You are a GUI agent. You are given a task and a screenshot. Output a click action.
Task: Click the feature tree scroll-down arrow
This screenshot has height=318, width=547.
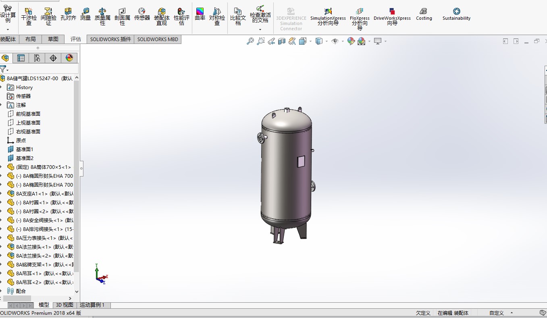coord(77,291)
